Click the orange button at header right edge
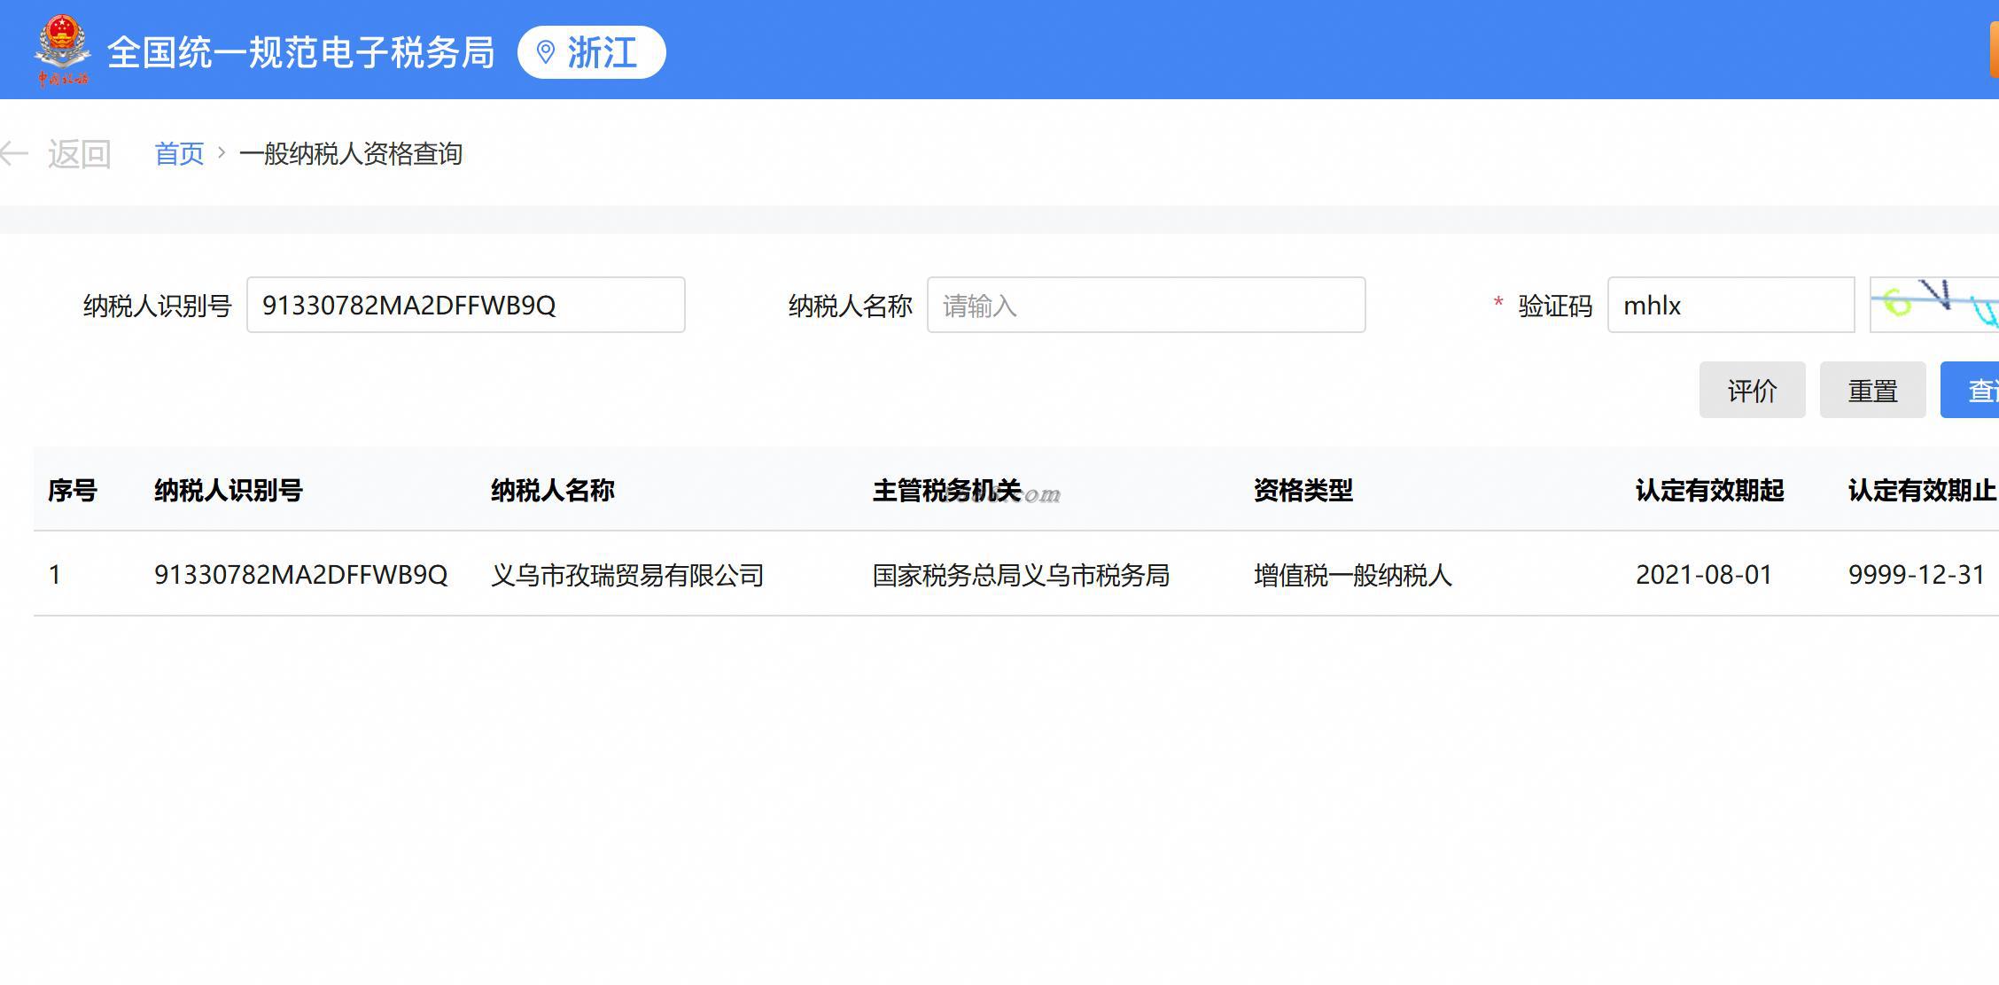Image resolution: width=1999 pixels, height=985 pixels. [1993, 50]
